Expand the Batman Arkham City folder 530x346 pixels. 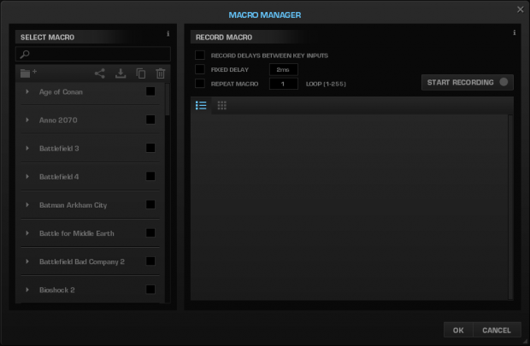pyautogui.click(x=27, y=205)
